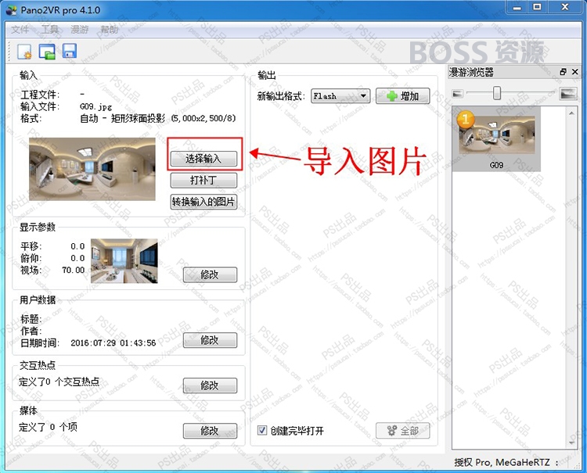Click the 定义了0 个交互热点 text
This screenshot has height=473, width=587.
(x=59, y=382)
